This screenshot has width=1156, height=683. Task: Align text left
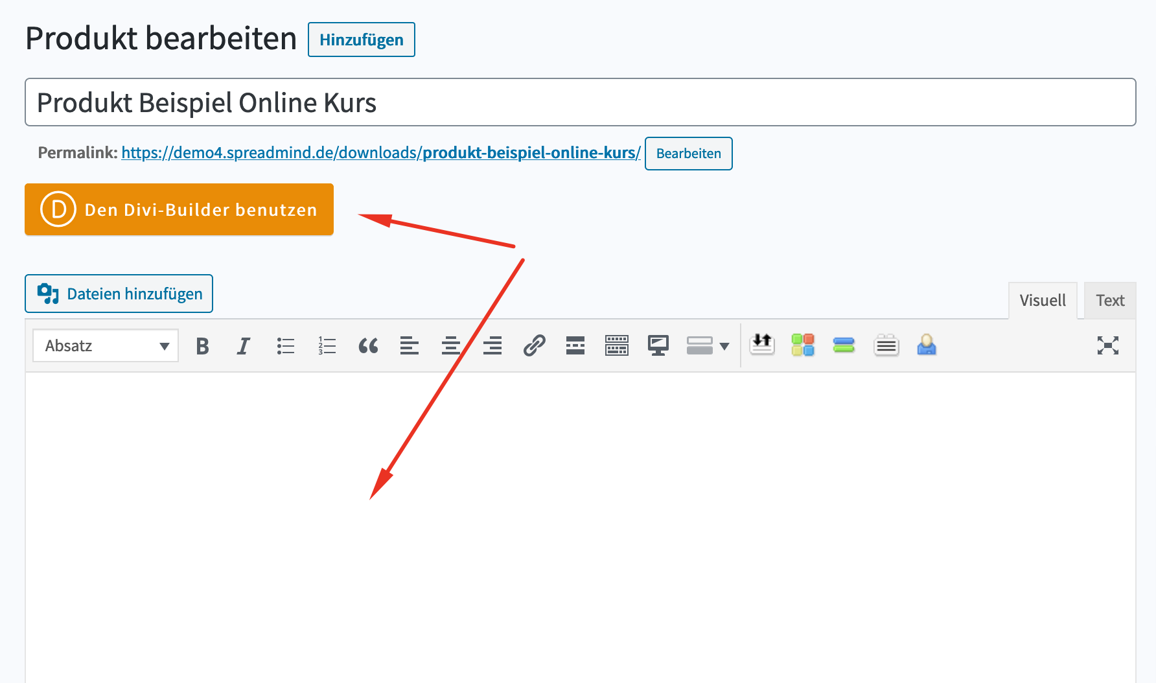pyautogui.click(x=410, y=346)
